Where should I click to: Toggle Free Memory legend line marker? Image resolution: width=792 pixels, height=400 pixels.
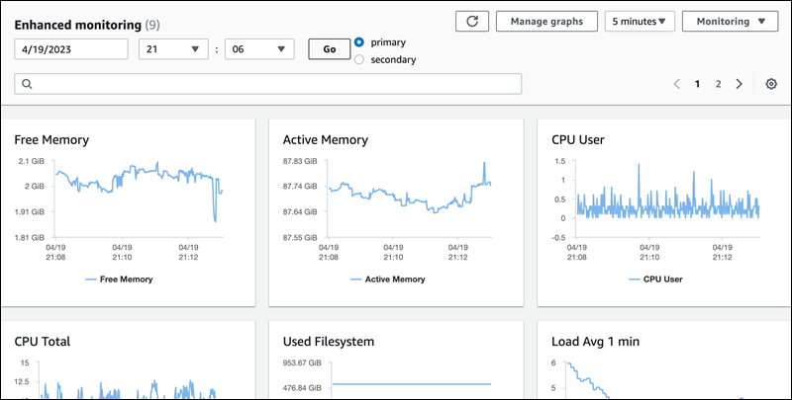tap(90, 280)
